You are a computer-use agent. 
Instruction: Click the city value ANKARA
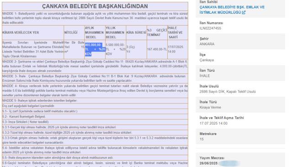[x=207, y=44]
